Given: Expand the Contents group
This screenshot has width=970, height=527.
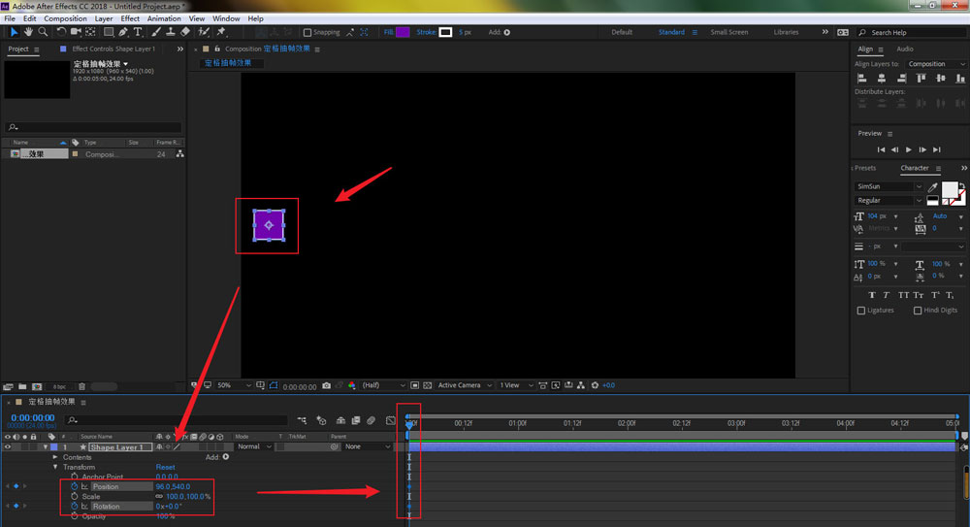Looking at the screenshot, I should tap(55, 457).
